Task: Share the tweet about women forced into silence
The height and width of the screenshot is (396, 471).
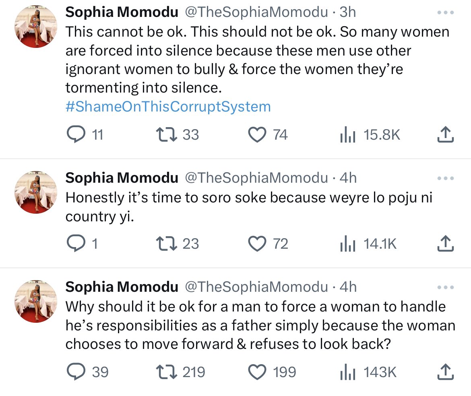Action: coord(446,135)
